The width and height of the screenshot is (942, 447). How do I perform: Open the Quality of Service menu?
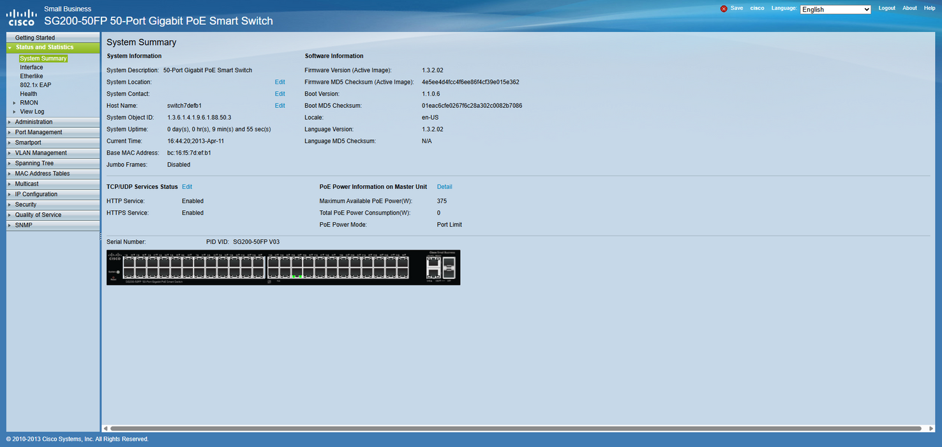[x=53, y=215]
